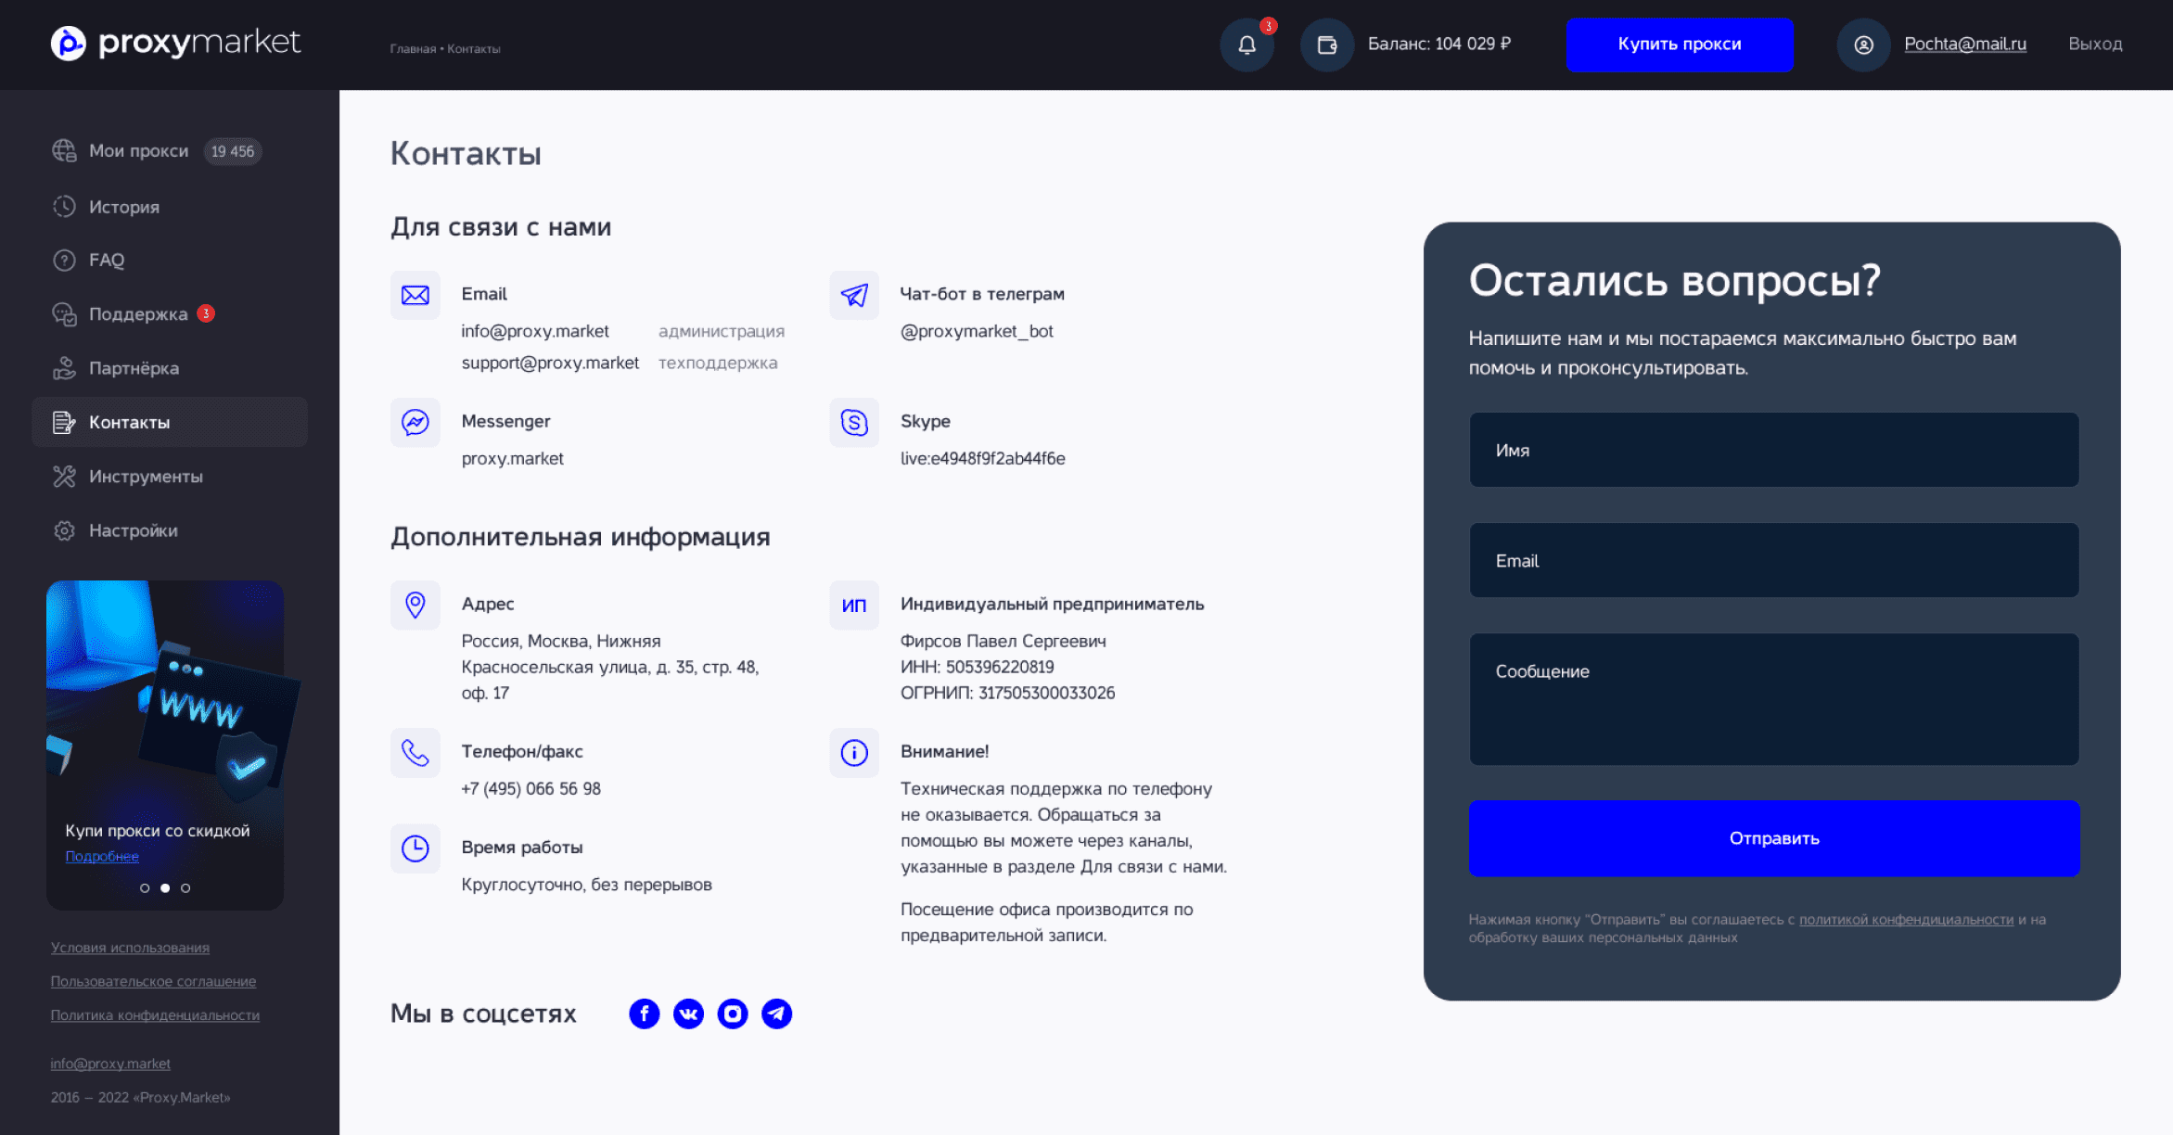2173x1135 pixels.
Task: Open the Facebook social icon
Action: tap(644, 1014)
